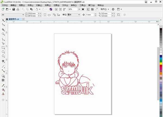Select the Polygon tool
This screenshot has width=163, height=117.
(3, 56)
